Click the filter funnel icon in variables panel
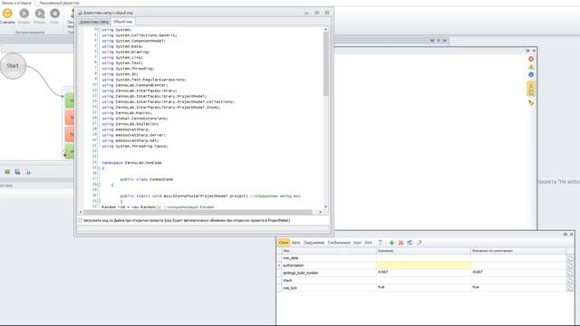The height and width of the screenshot is (326, 580). [381, 243]
